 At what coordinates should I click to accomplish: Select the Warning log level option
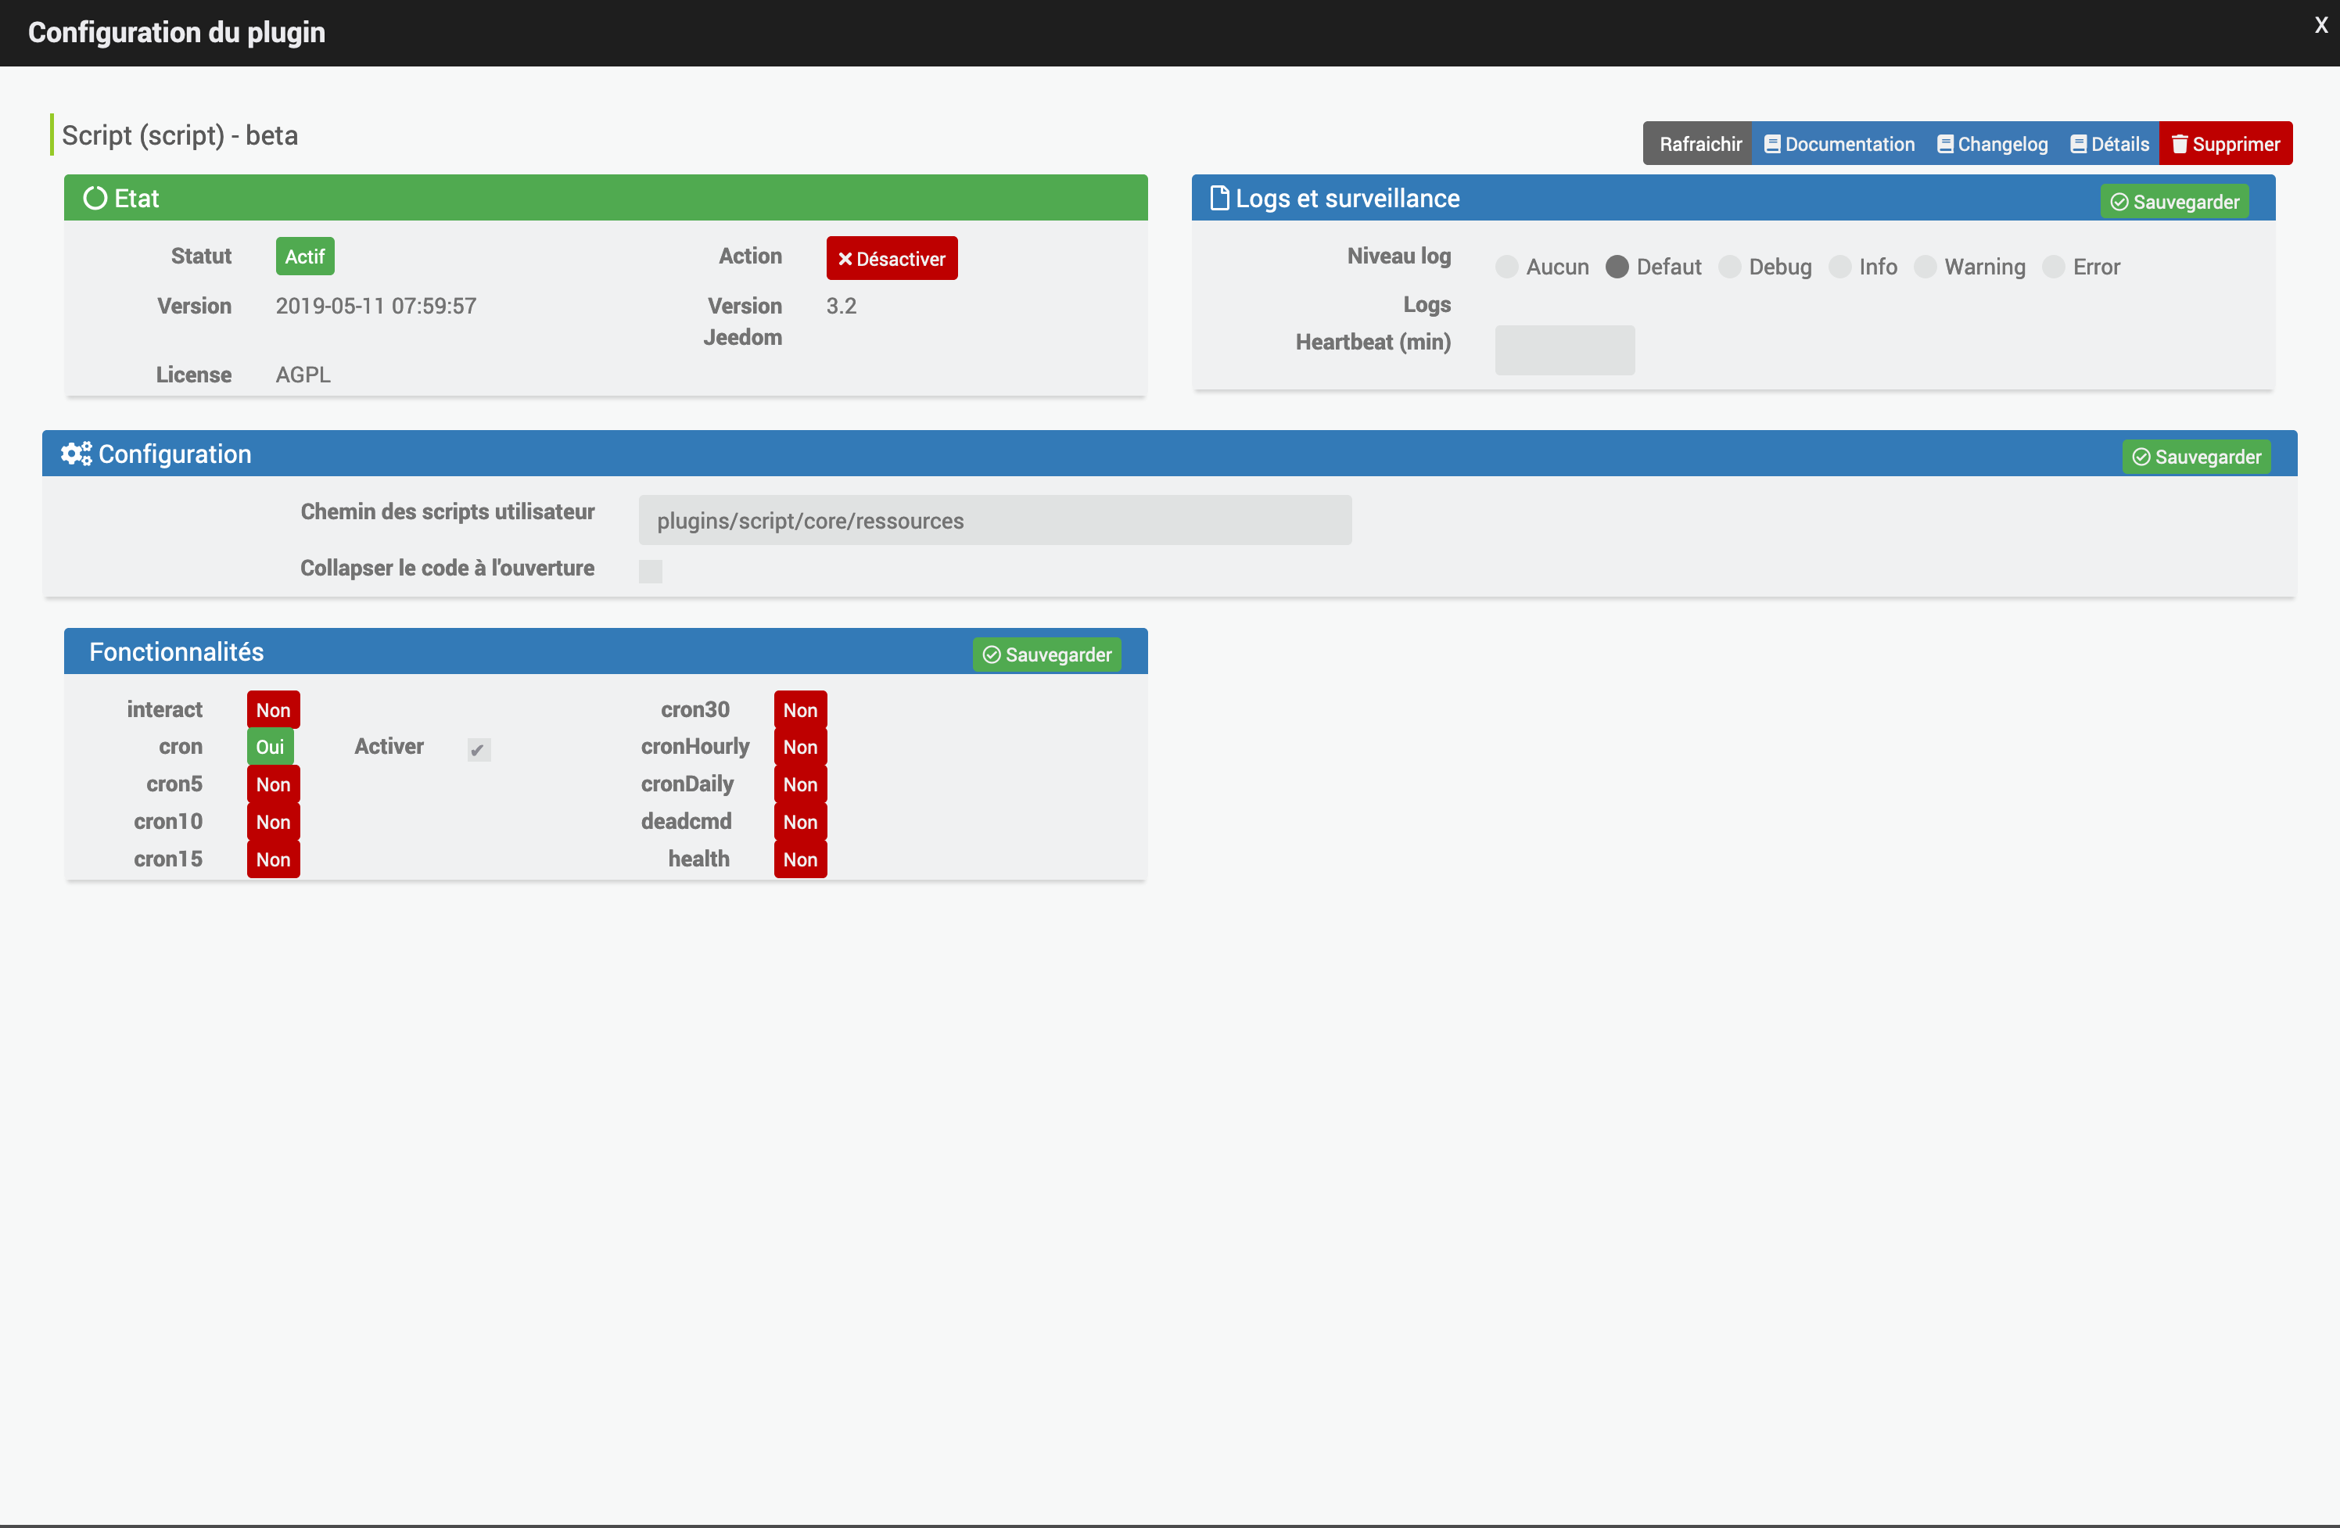[1927, 266]
